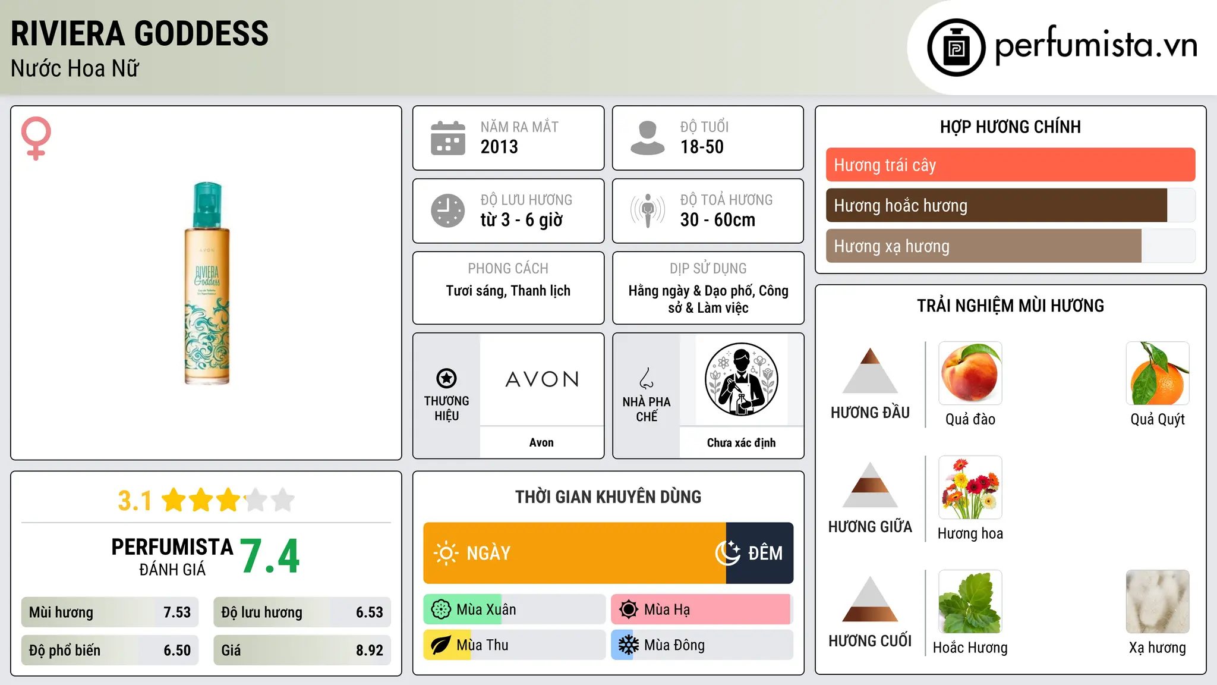Click the style text Tươi sáng, Thanh lịch
This screenshot has width=1217, height=685.
click(508, 291)
